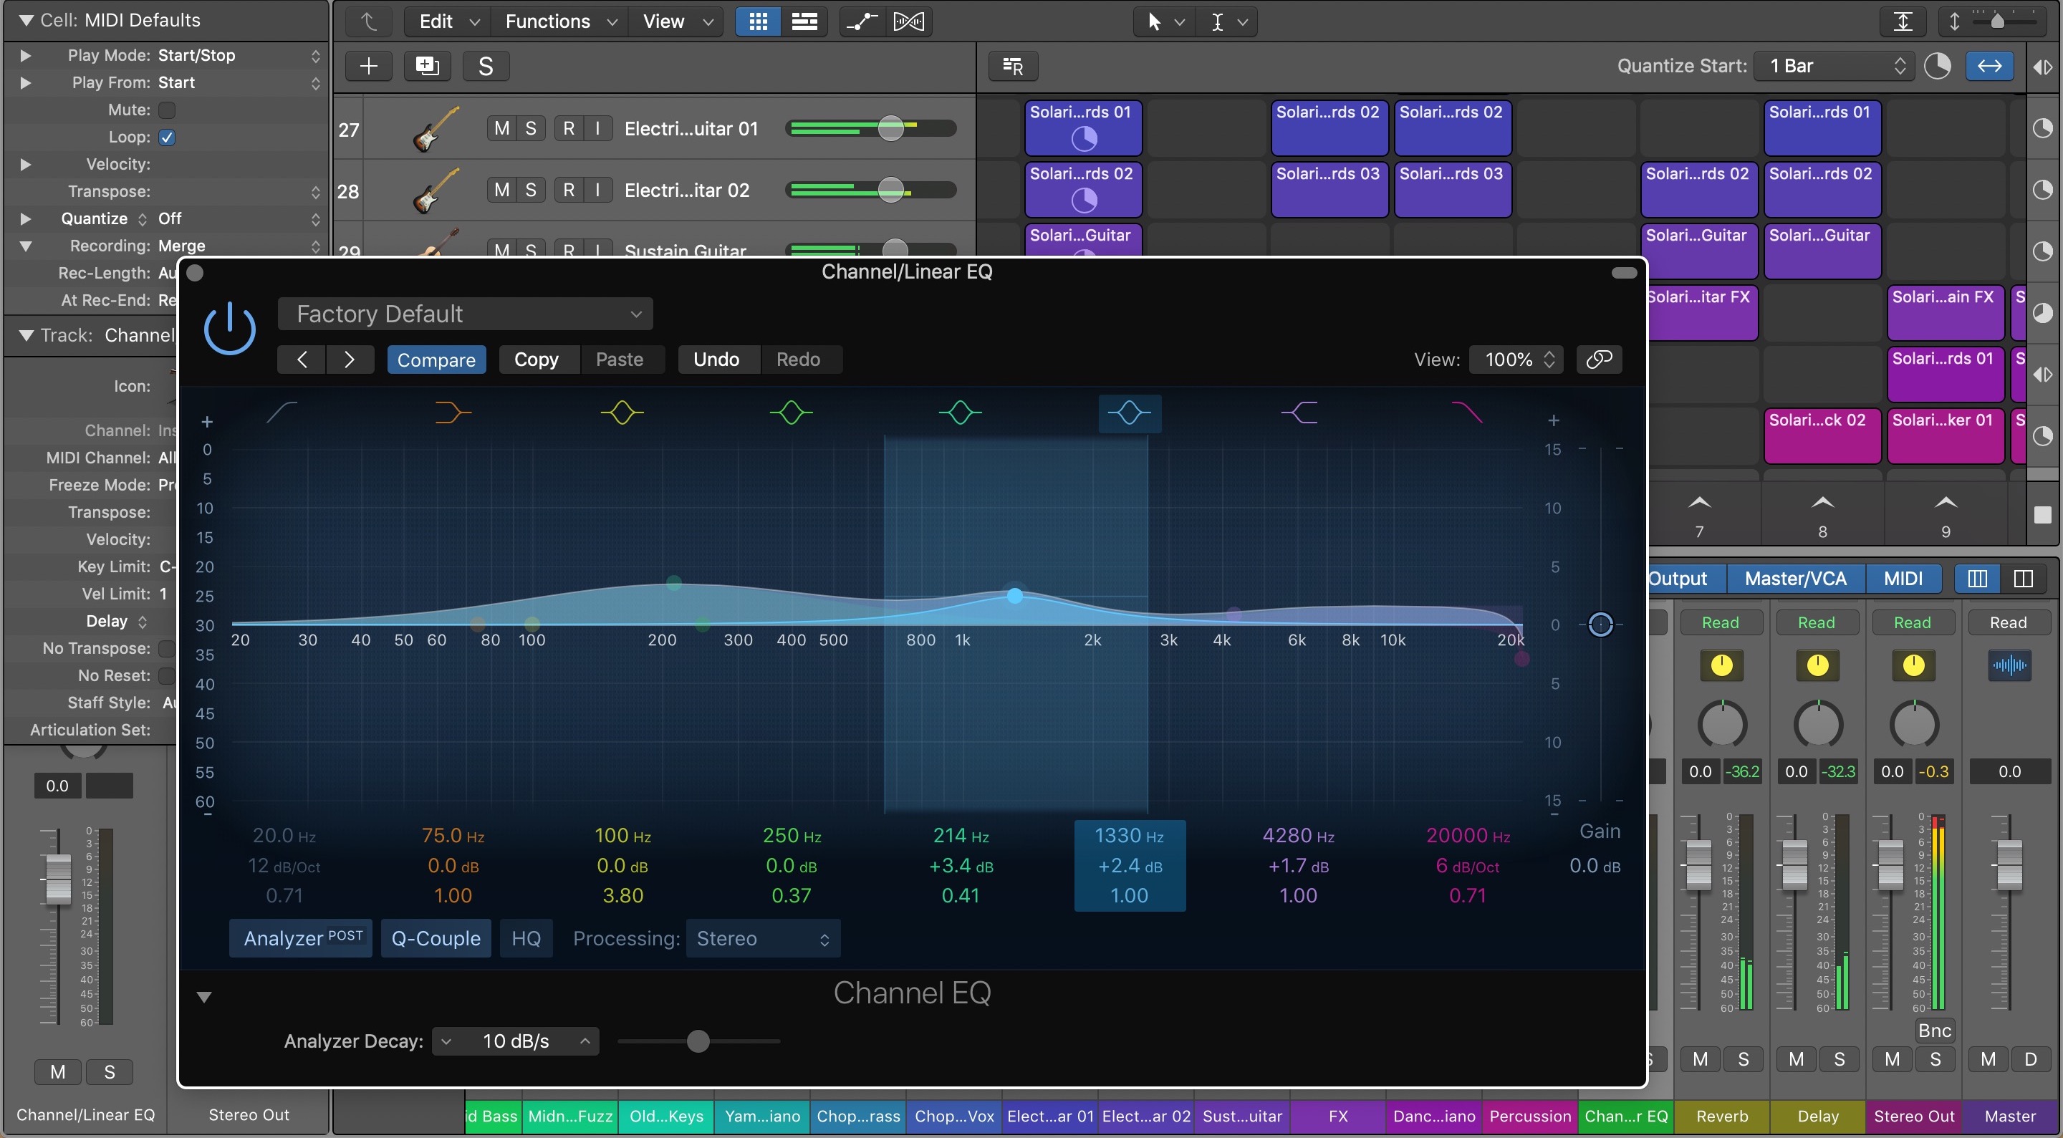
Task: Click the chain link icon in the EQ window
Action: click(1600, 360)
